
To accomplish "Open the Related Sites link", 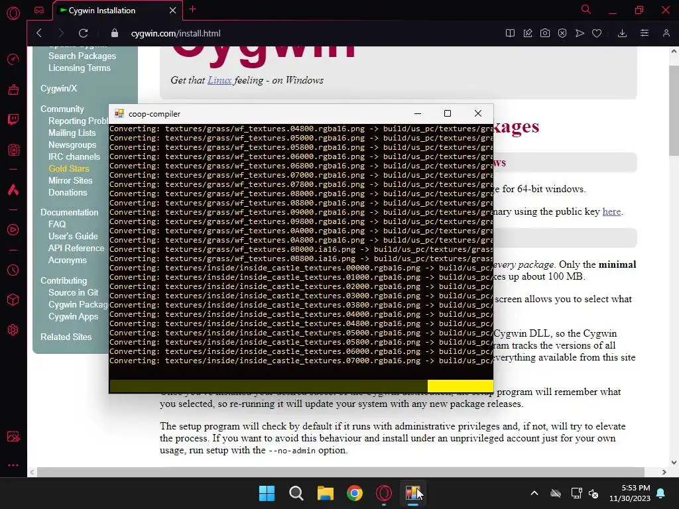I will pos(66,337).
